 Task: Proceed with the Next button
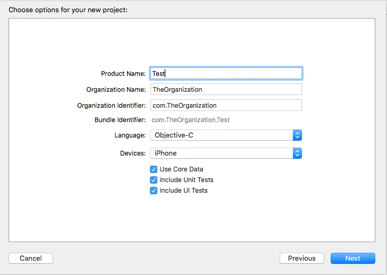click(352, 258)
